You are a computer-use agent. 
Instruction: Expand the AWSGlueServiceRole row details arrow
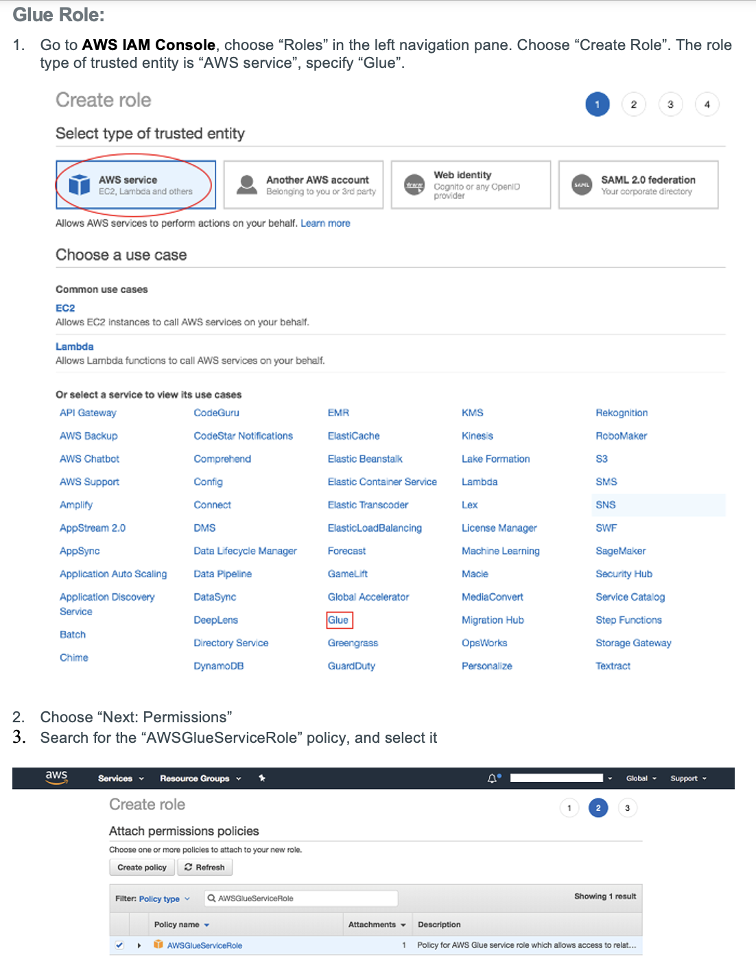[x=139, y=945]
